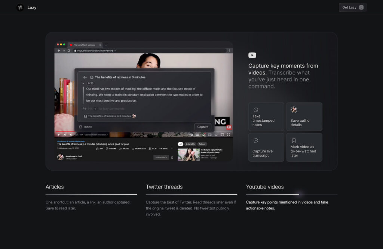
Task: Click the Subscribed button
Action: pos(161,158)
